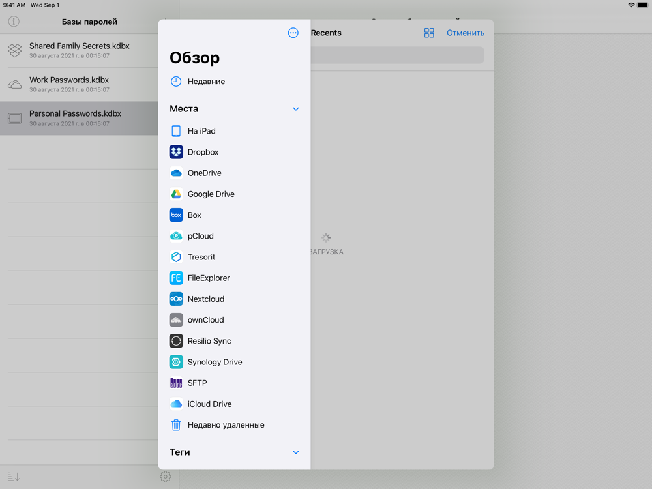Click the Nextcloud icon

[176, 299]
